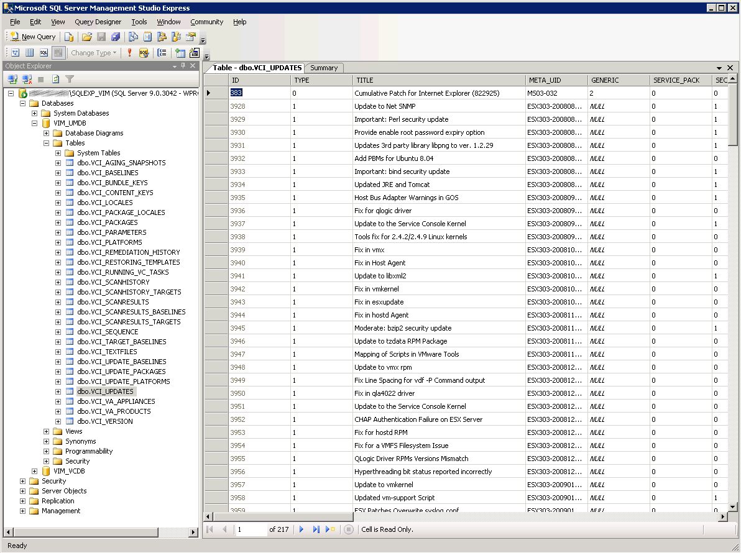The height and width of the screenshot is (553, 741).
Task: Open the Registered Servers pane icon
Action: click(133, 37)
